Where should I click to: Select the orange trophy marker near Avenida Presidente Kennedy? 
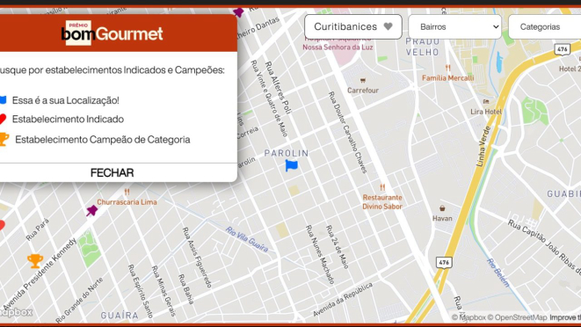click(x=35, y=261)
